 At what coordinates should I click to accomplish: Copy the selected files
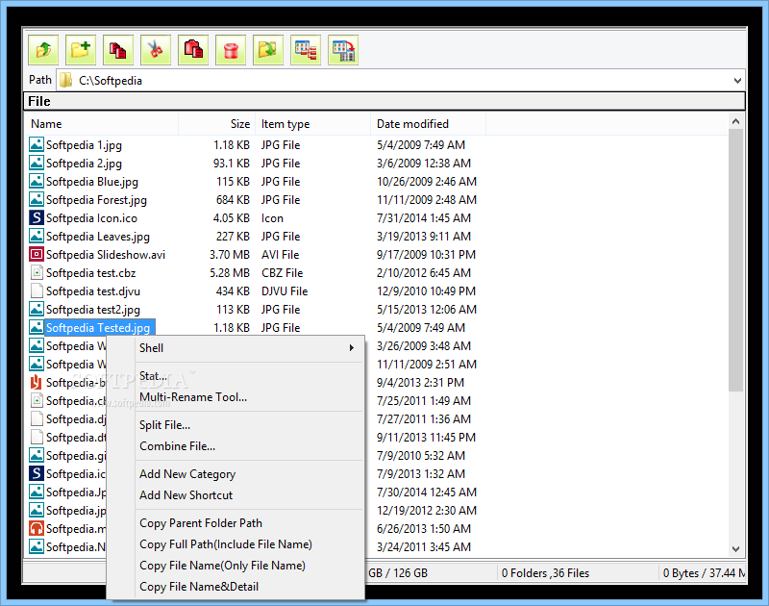[x=118, y=50]
